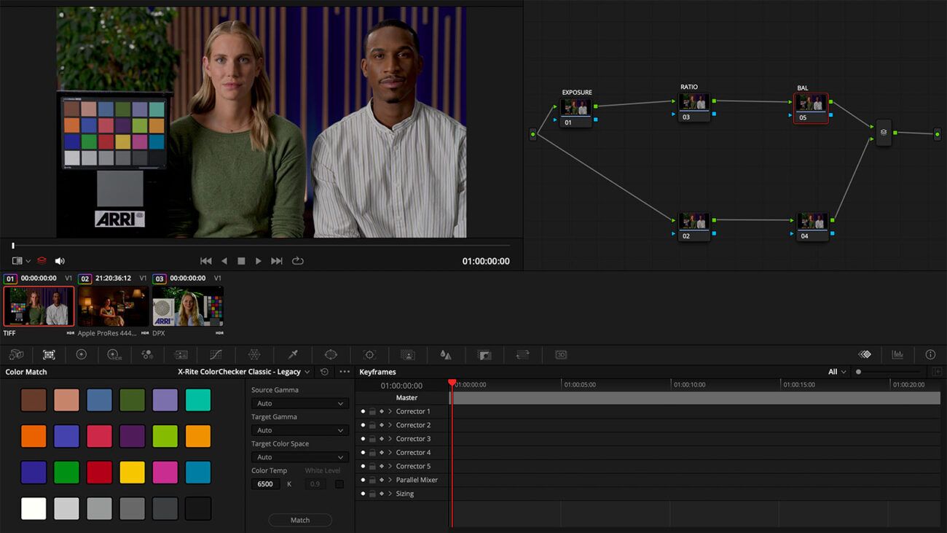Screen dimensions: 947x533
Task: Select the Qualifier eyedropper tool
Action: pyautogui.click(x=292, y=354)
